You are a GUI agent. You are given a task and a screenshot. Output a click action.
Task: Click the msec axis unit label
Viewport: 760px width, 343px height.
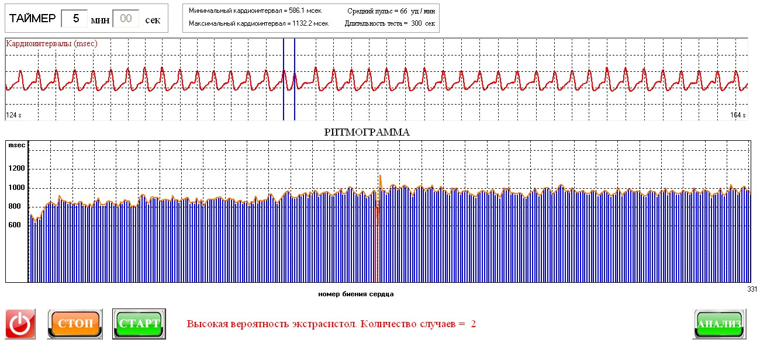tap(17, 145)
